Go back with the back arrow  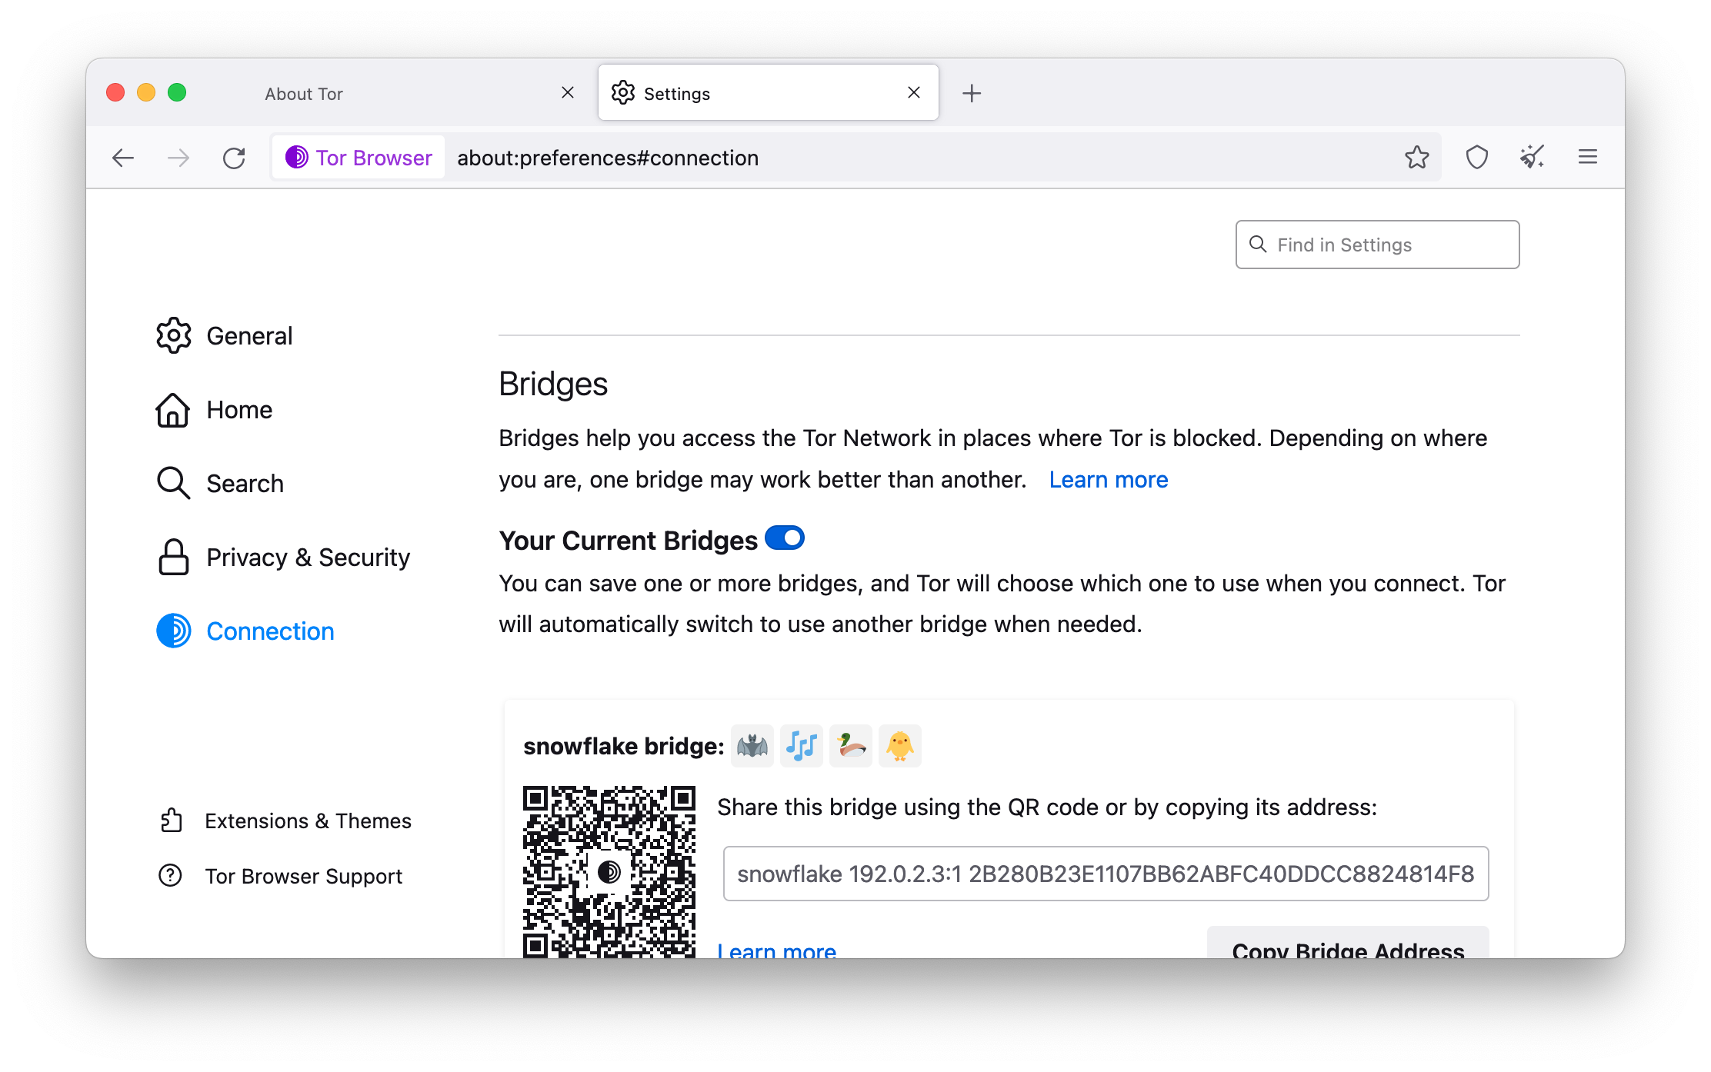tap(123, 158)
